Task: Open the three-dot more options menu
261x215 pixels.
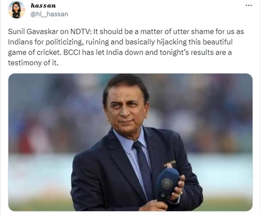Action: point(249,6)
